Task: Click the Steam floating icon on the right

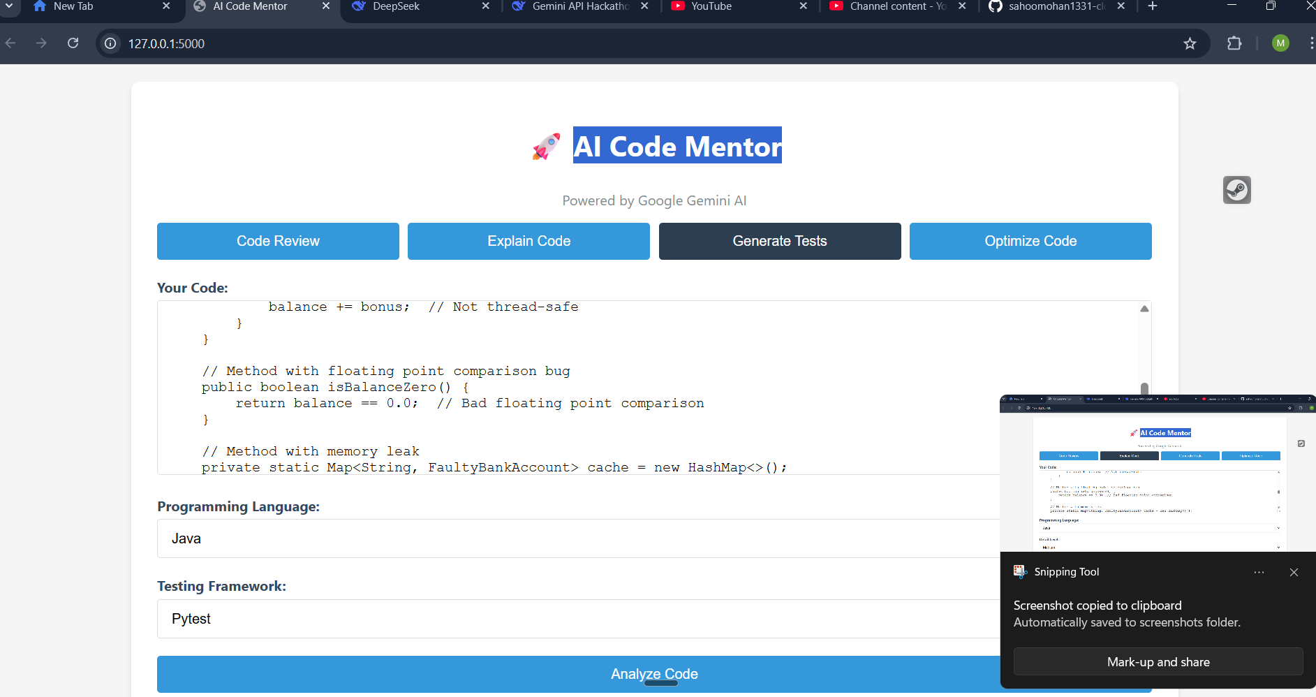Action: coord(1237,190)
